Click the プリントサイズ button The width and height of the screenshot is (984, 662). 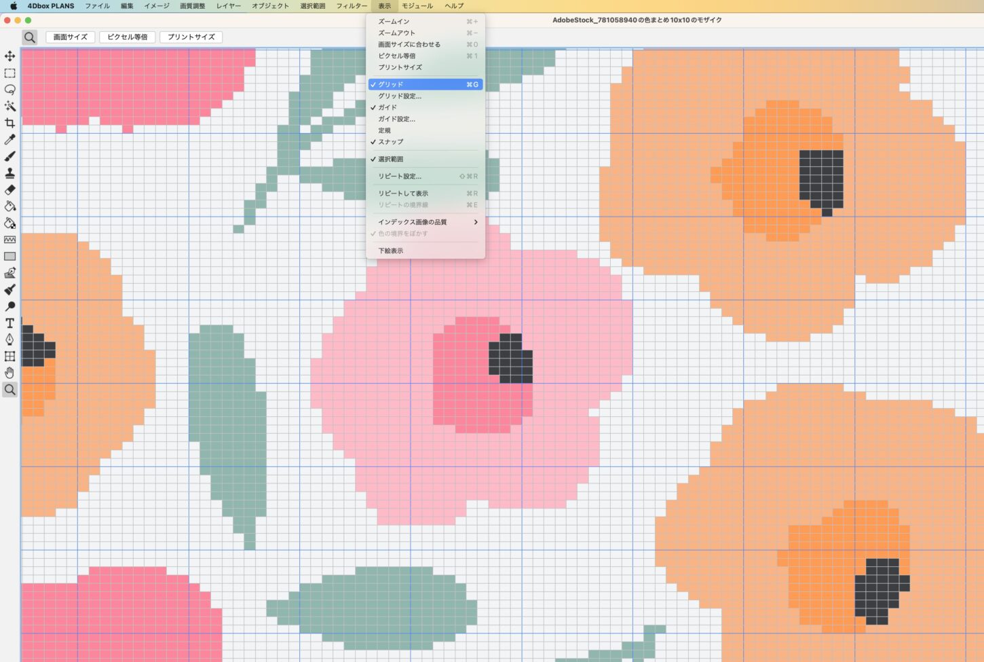[x=191, y=37]
